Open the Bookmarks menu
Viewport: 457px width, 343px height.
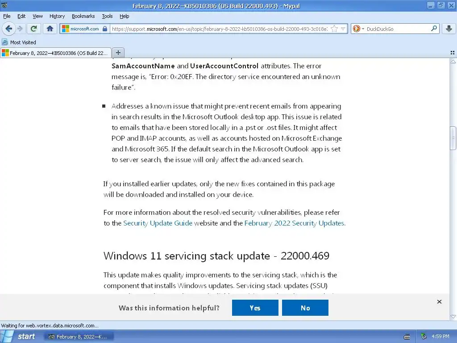83,16
